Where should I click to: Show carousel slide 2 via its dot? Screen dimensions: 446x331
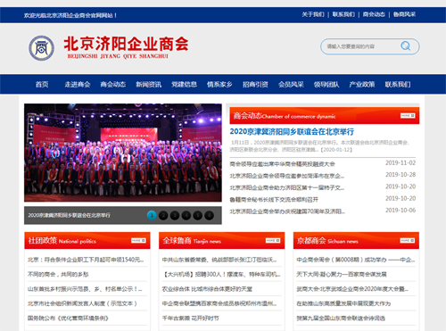click(163, 215)
